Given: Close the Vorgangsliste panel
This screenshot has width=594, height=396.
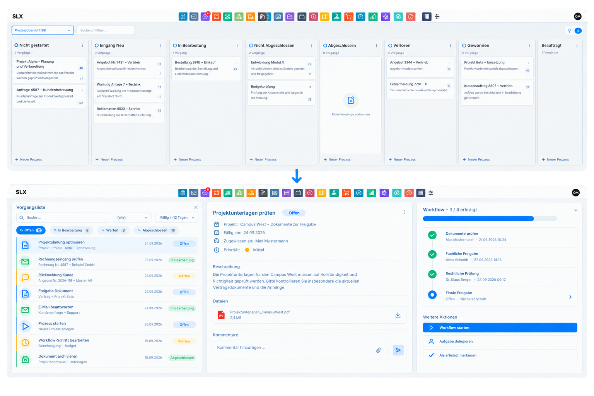Looking at the screenshot, I should (x=196, y=207).
